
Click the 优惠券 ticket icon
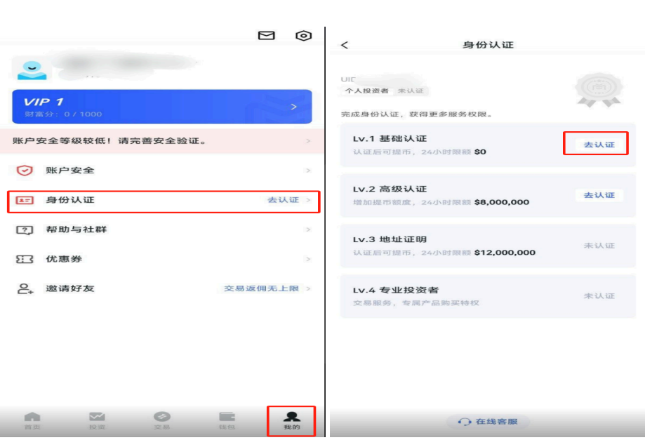tap(25, 259)
